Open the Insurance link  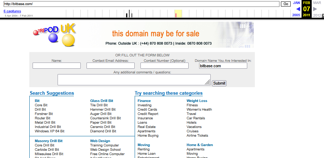[145, 118]
